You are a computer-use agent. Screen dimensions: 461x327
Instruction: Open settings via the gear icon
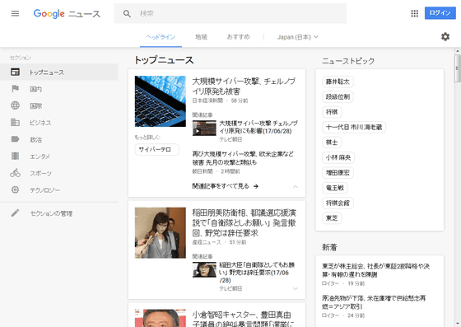(x=445, y=37)
